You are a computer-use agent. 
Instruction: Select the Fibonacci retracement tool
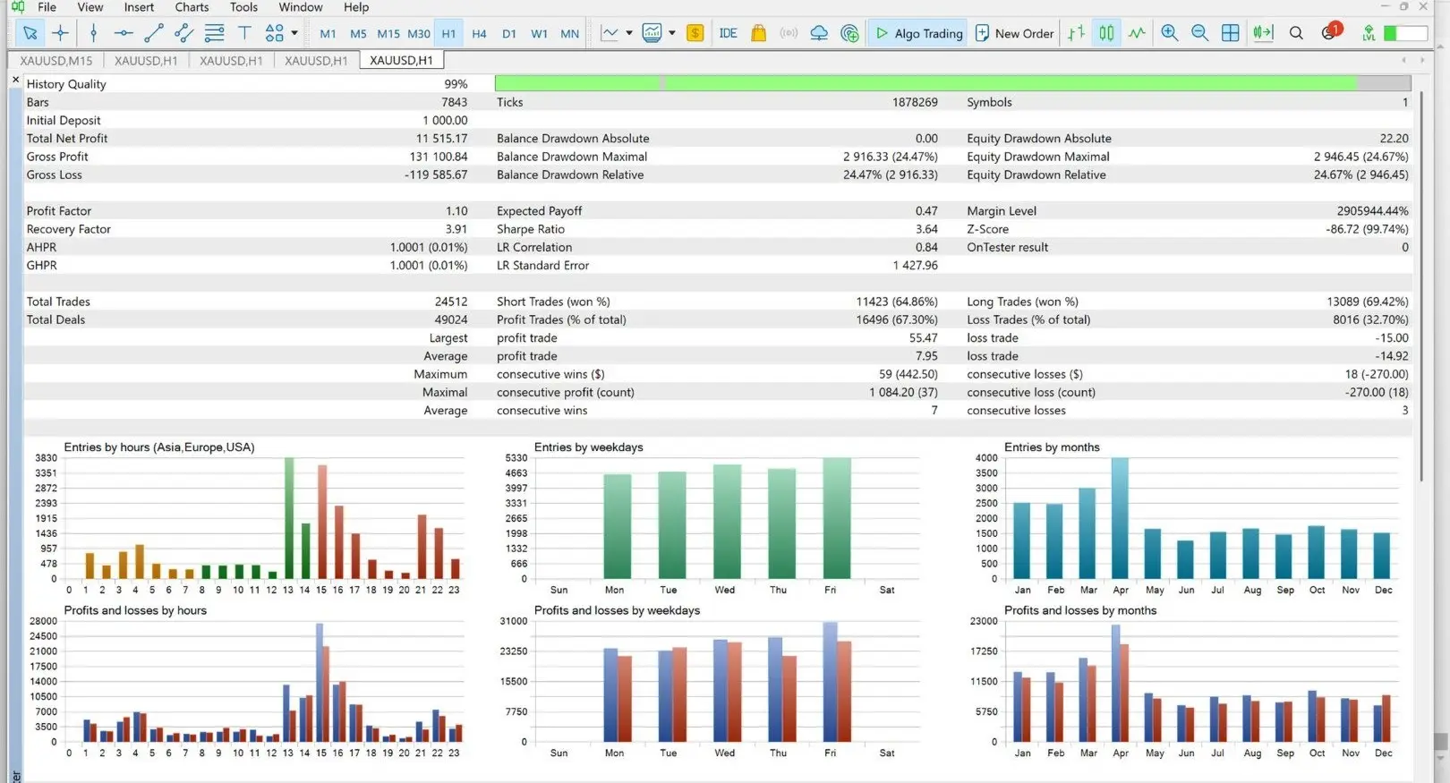[215, 33]
